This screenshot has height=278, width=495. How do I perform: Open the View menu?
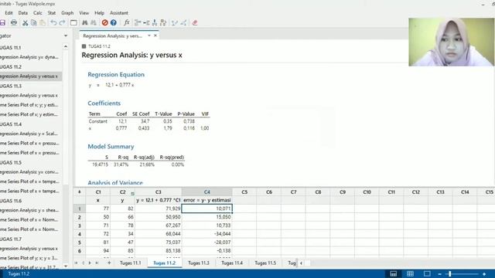(x=84, y=13)
